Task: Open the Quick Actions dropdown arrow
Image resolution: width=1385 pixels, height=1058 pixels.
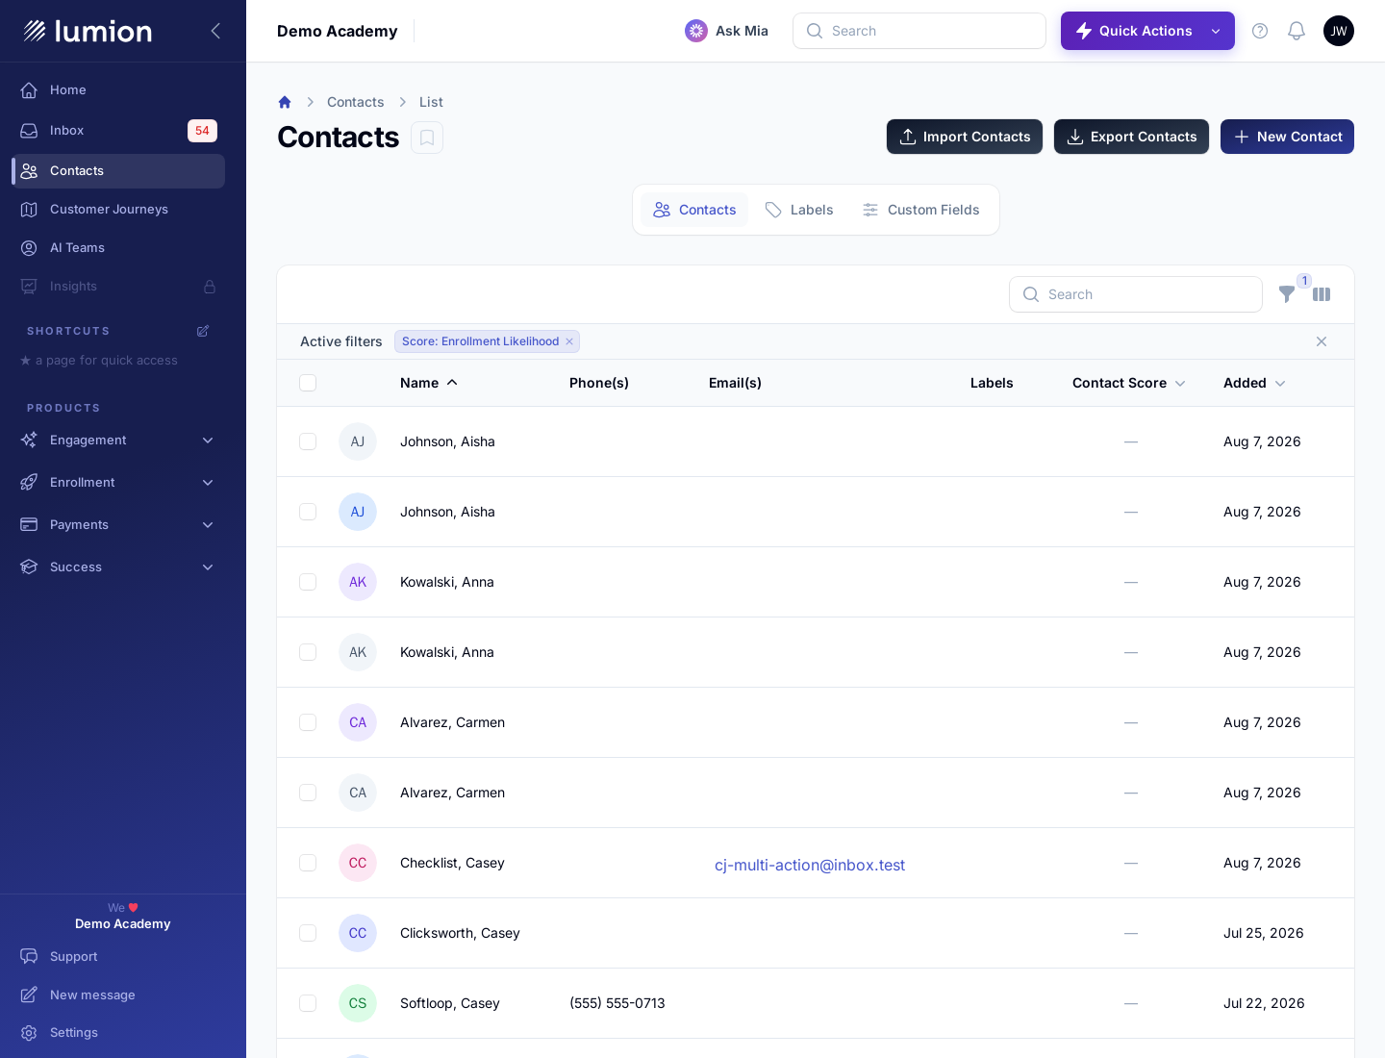Action: (1216, 31)
